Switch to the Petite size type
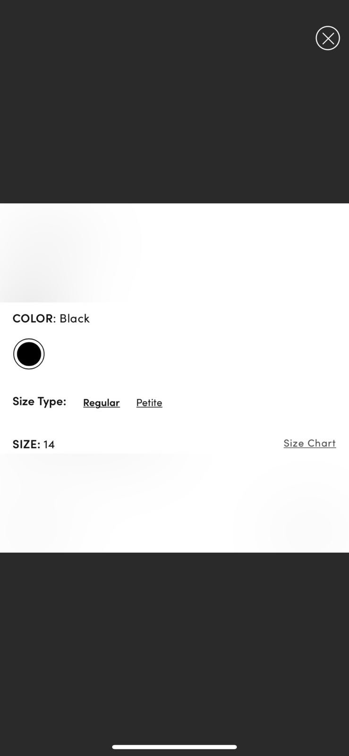This screenshot has height=756, width=349. pyautogui.click(x=149, y=402)
